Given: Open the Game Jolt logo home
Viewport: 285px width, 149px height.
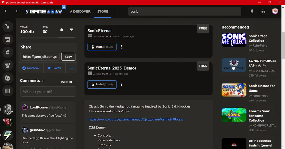Looking at the screenshot, I should coord(44,12).
